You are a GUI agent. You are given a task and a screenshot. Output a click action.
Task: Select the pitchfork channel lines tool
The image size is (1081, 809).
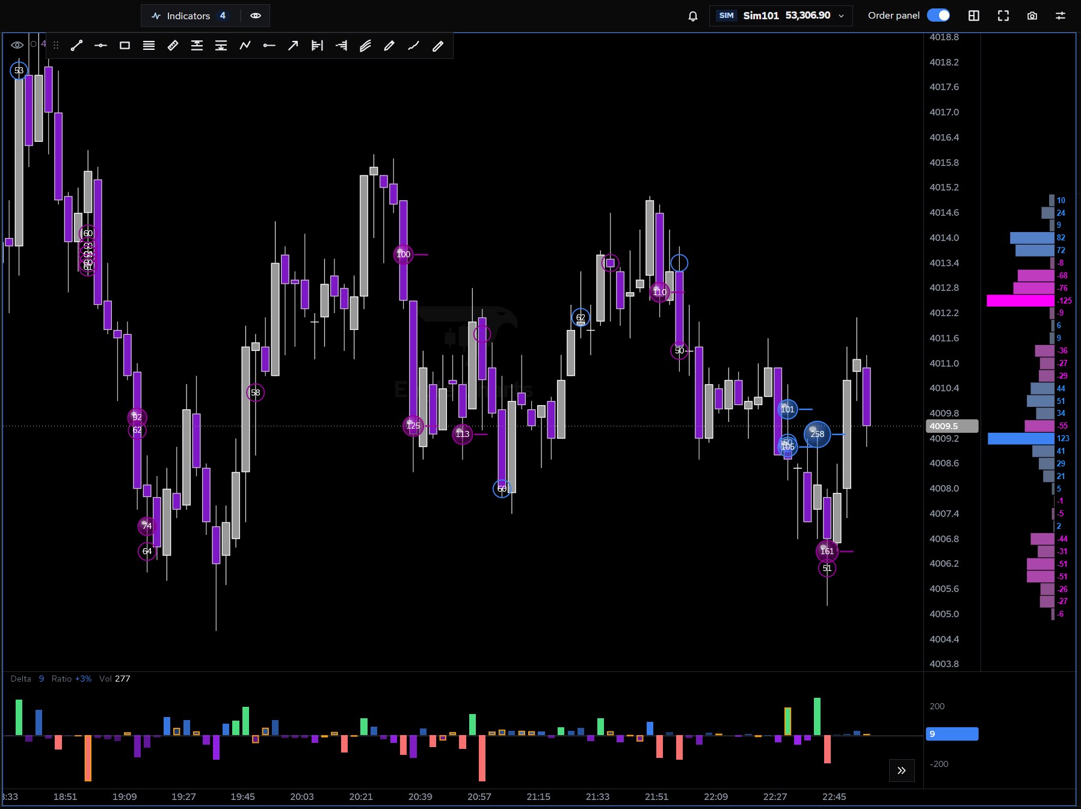365,46
